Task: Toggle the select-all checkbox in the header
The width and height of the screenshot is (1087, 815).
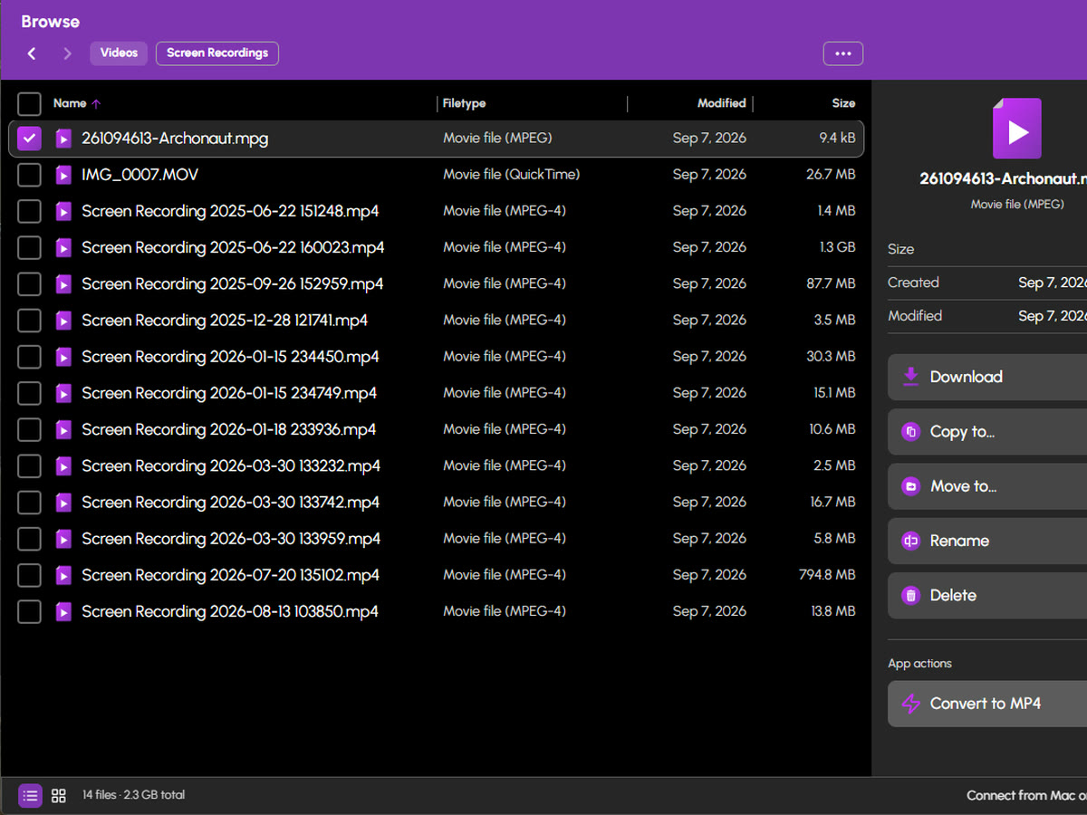Action: [30, 103]
